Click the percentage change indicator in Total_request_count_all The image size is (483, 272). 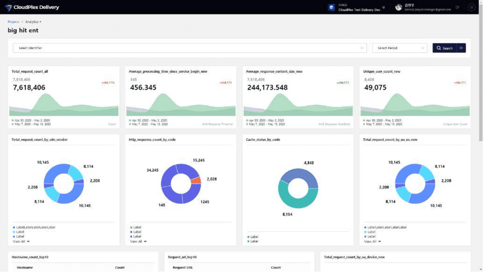click(x=108, y=83)
